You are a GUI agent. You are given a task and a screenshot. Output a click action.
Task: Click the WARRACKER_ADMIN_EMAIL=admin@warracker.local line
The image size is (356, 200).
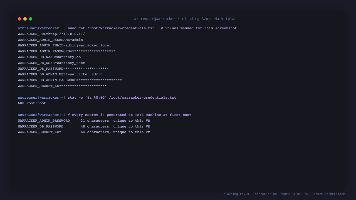64,45
